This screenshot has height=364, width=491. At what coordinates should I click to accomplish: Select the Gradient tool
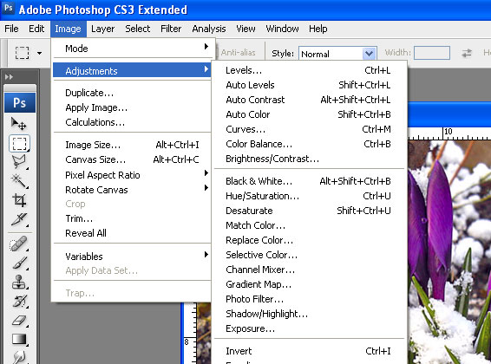pos(19,339)
